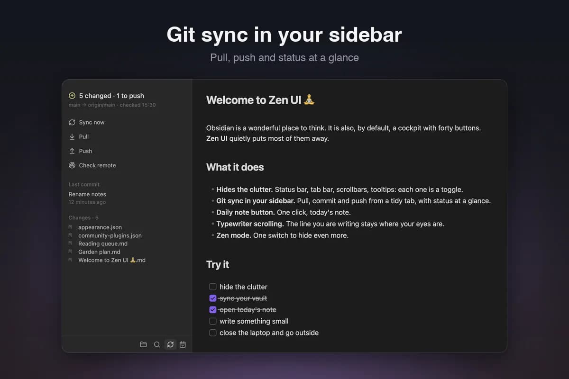Click the 'Try it' heading
This screenshot has height=379, width=569.
coord(218,264)
